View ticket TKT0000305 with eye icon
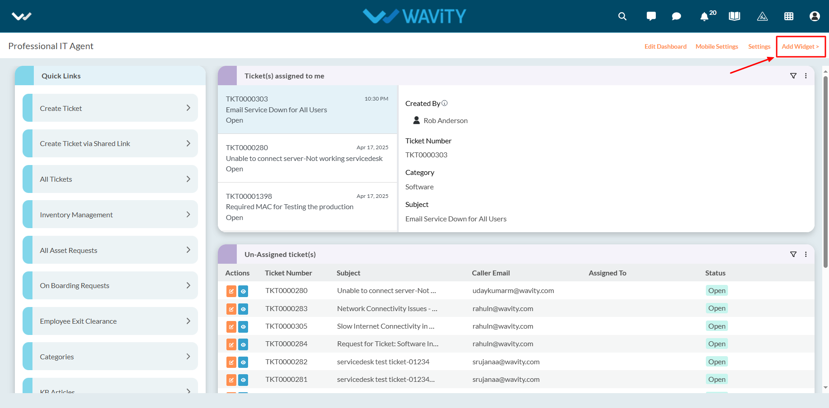Viewport: 829px width, 408px height. 243,327
